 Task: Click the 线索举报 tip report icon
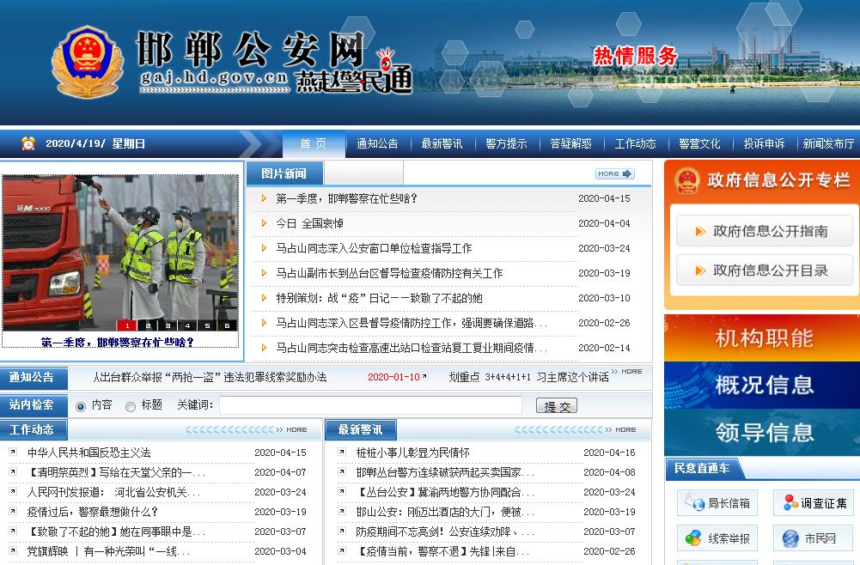[x=692, y=538]
